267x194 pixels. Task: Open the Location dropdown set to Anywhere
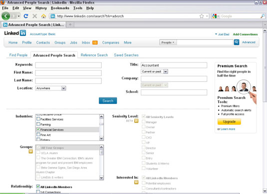pyautogui.click(x=50, y=88)
